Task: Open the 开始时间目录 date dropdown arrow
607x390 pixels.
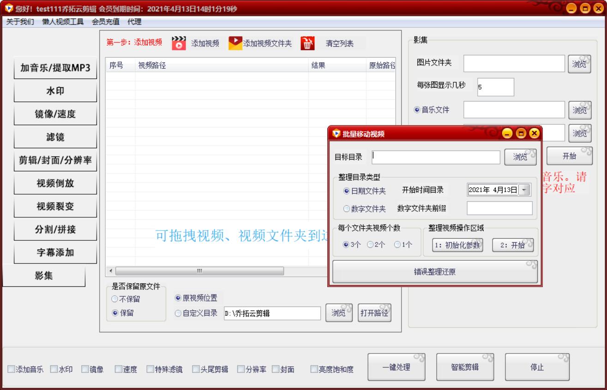Action: click(x=525, y=190)
